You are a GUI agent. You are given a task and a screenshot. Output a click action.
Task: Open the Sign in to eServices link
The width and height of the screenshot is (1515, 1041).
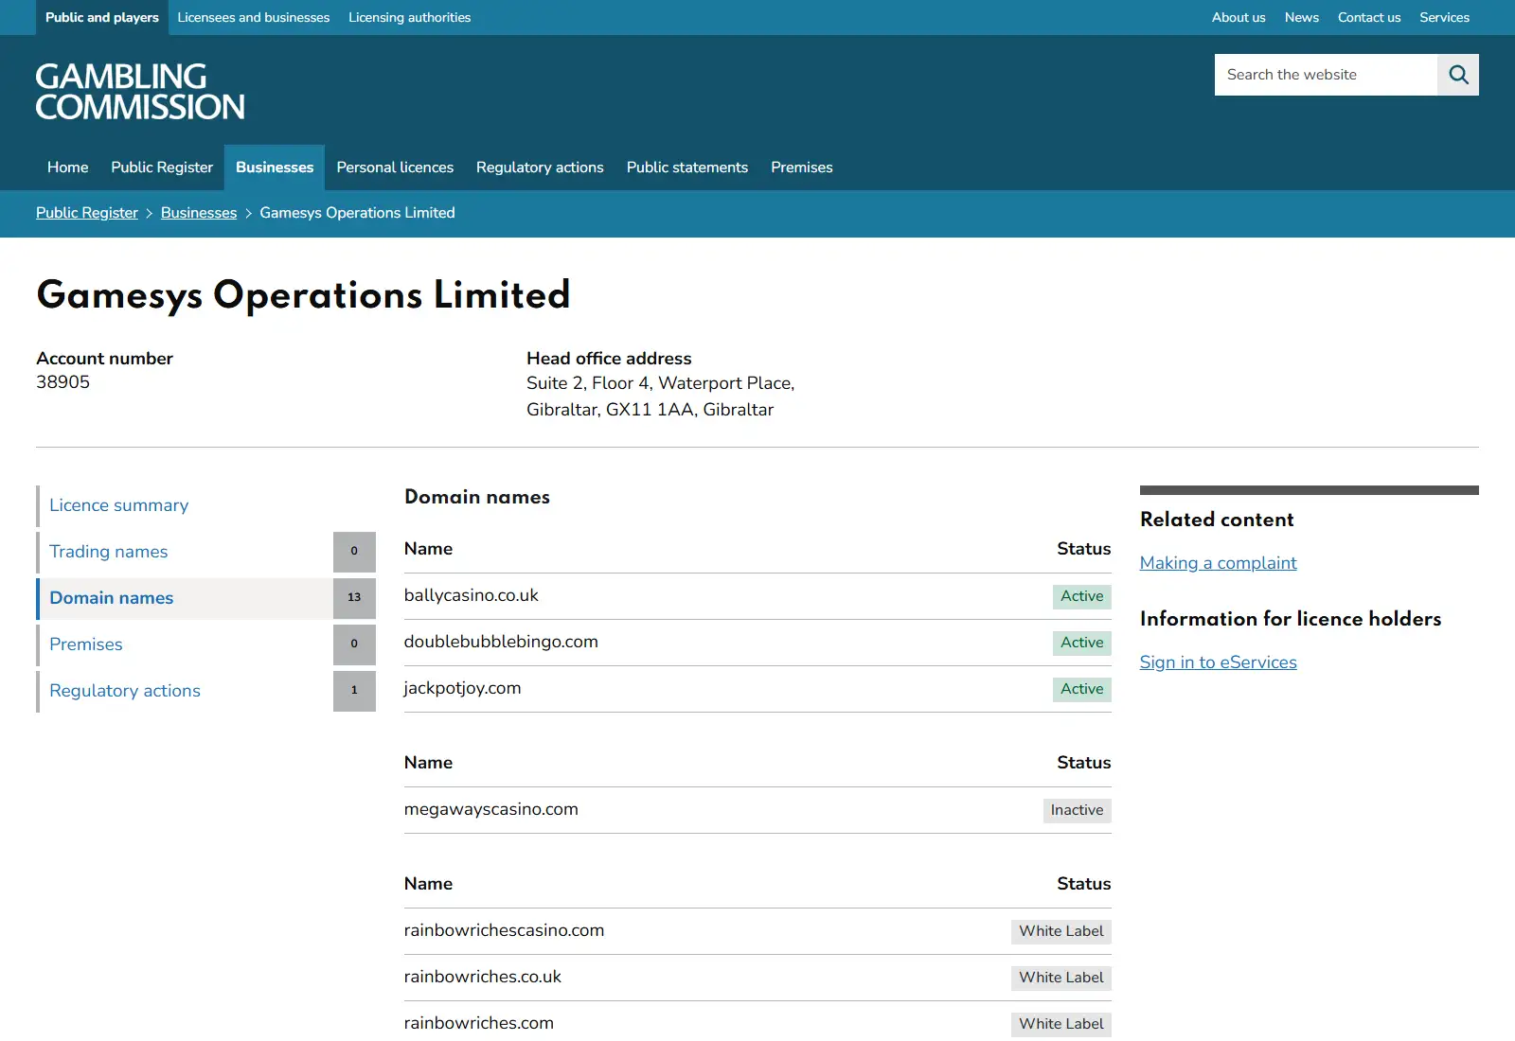(1218, 662)
